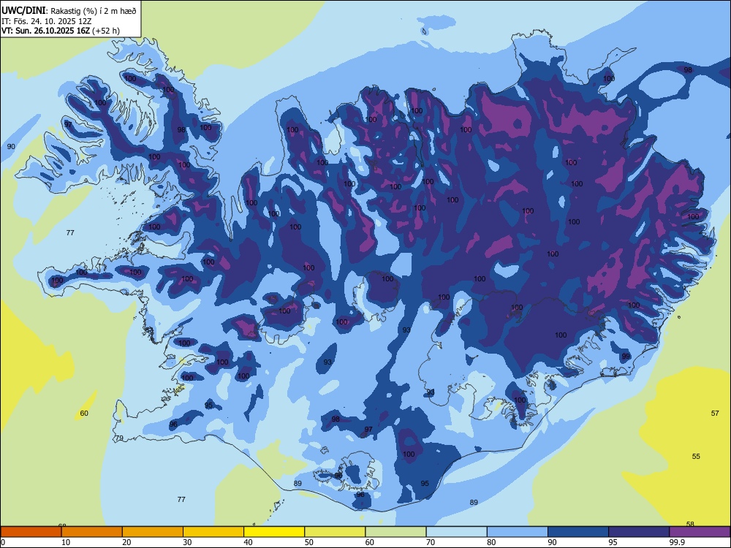
Task: Click the legend tick label 20
Action: coord(126,542)
